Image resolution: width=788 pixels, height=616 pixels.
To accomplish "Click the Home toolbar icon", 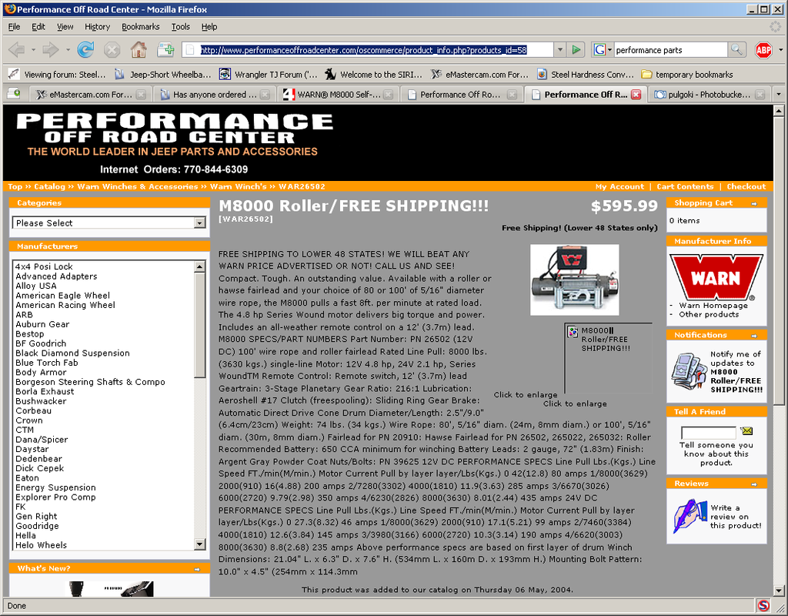I will [139, 50].
